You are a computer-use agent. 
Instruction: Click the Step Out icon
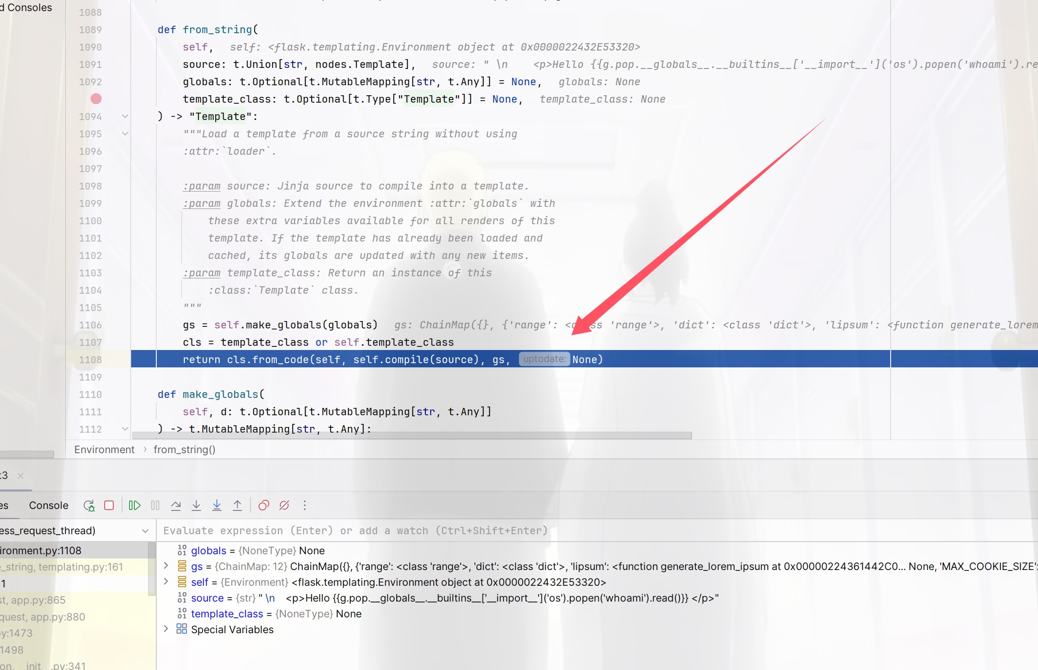pos(237,505)
